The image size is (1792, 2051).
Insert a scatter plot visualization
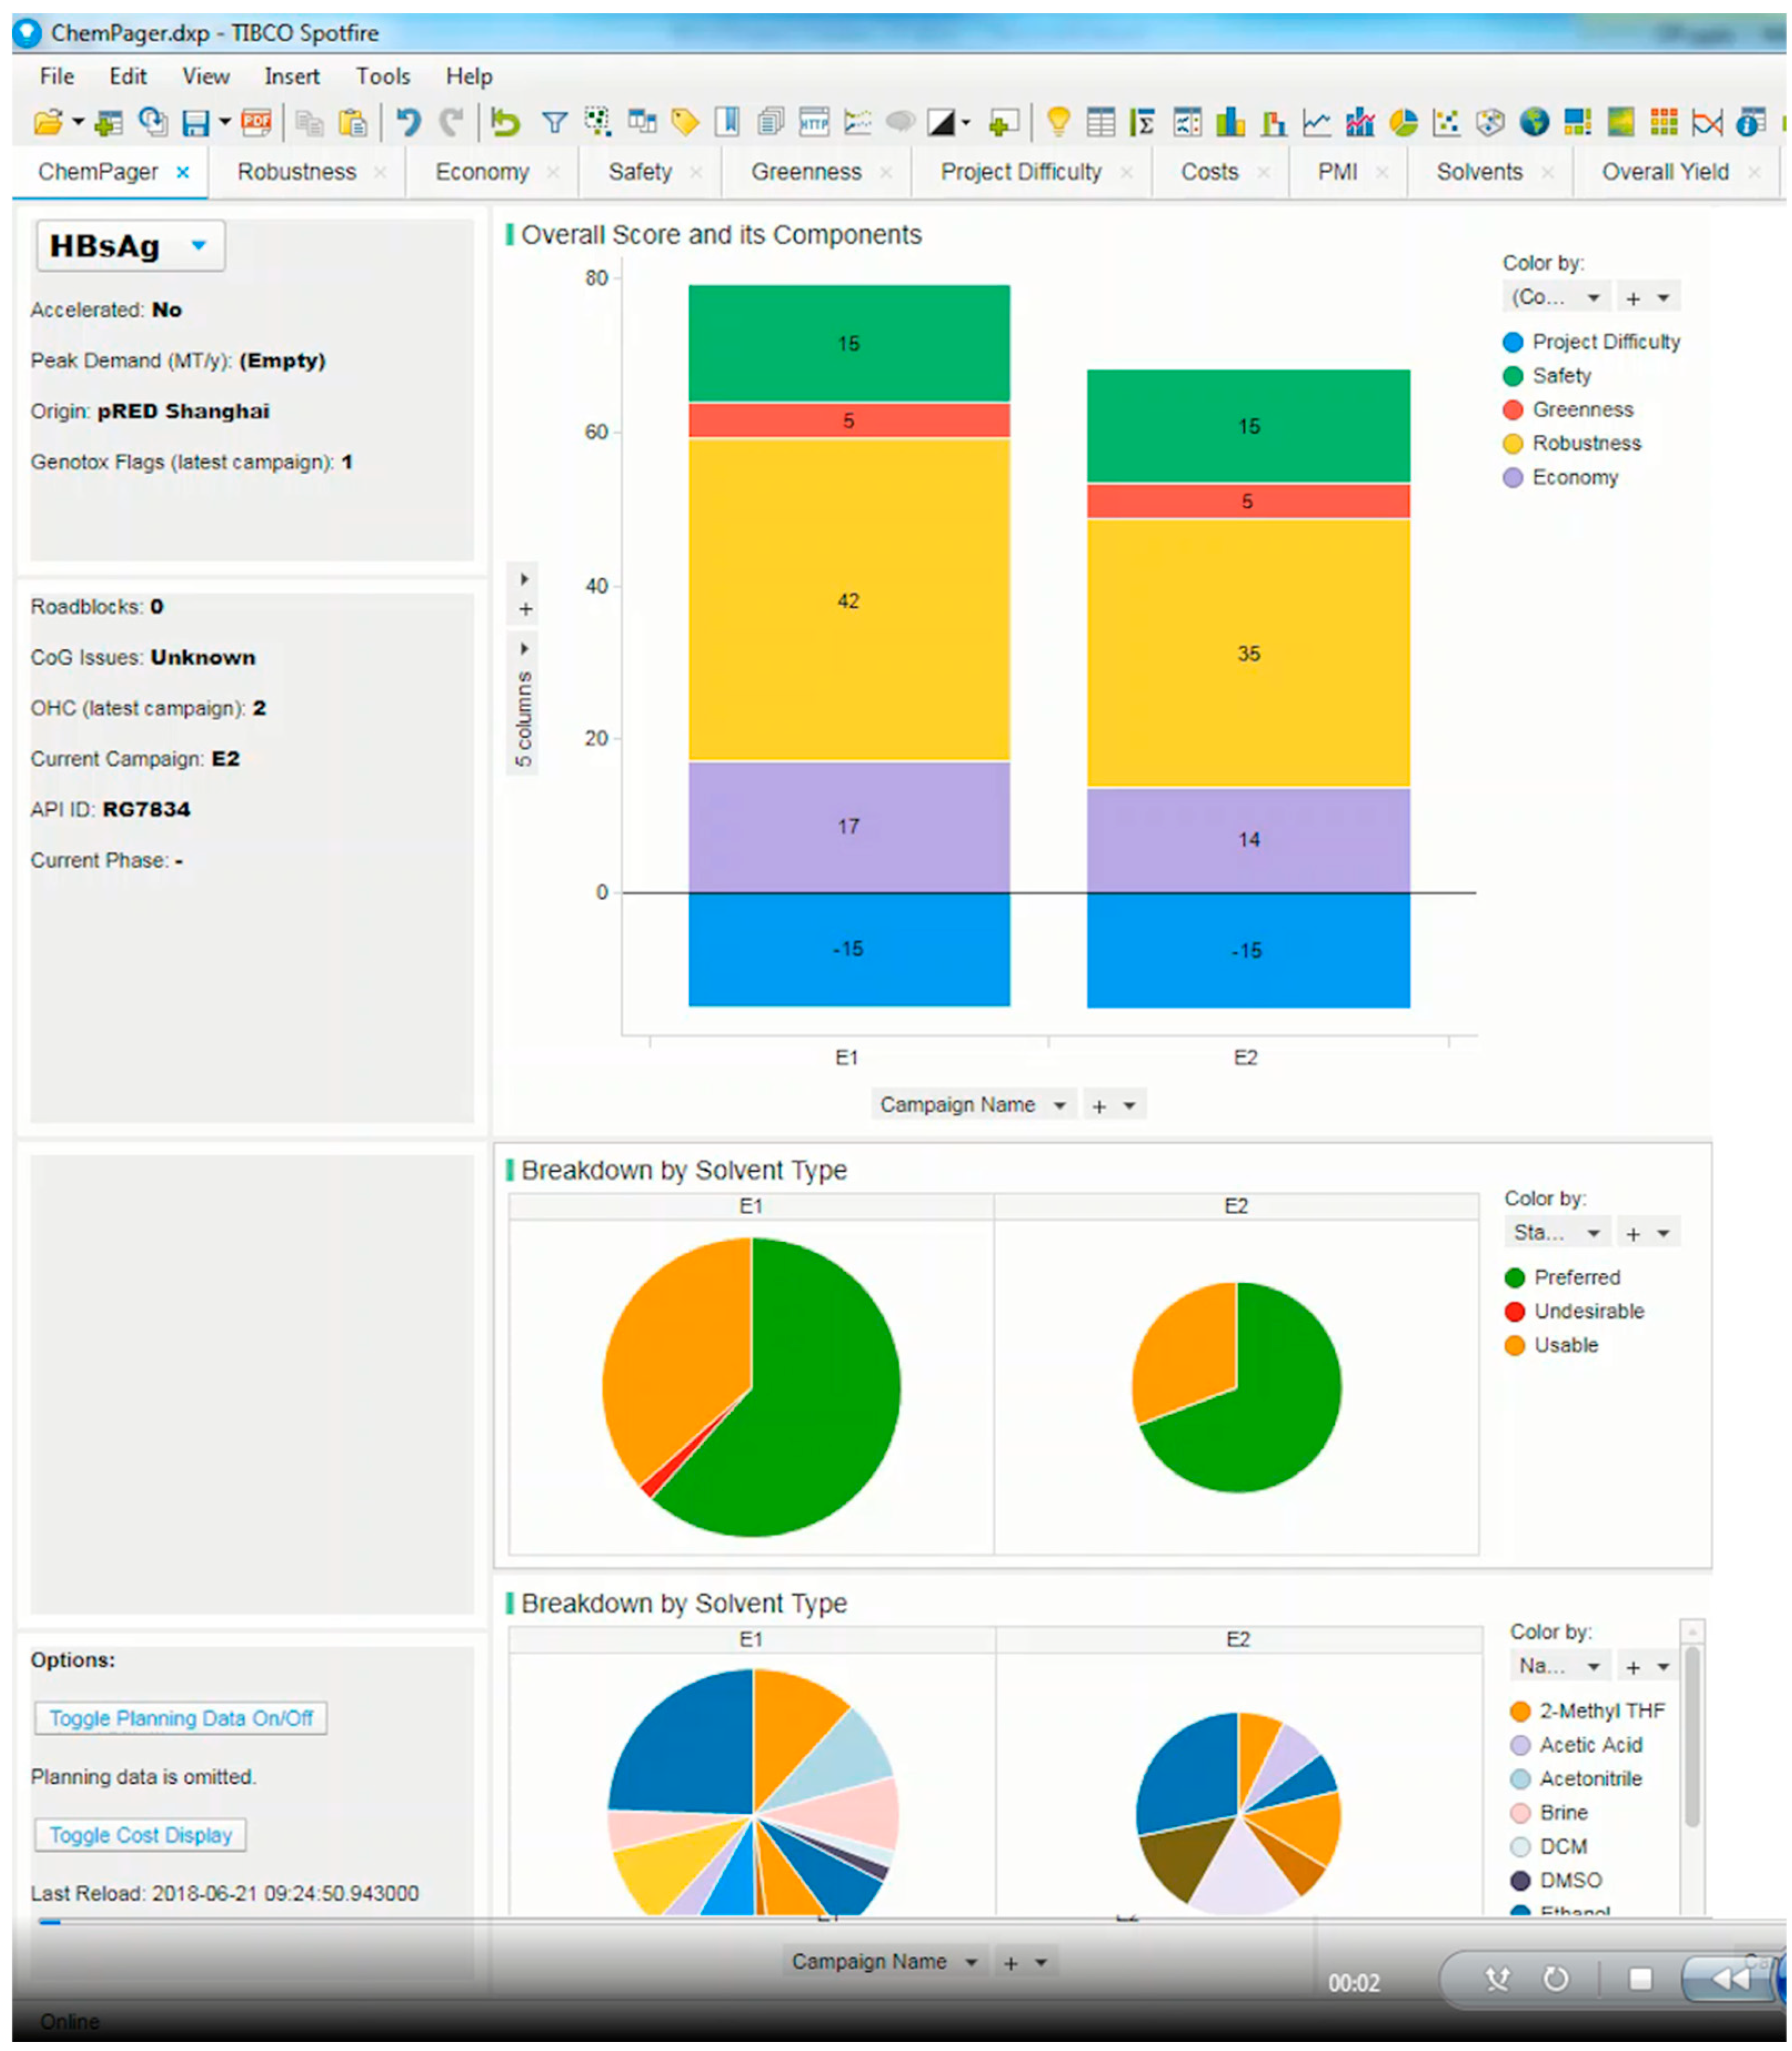click(1446, 122)
